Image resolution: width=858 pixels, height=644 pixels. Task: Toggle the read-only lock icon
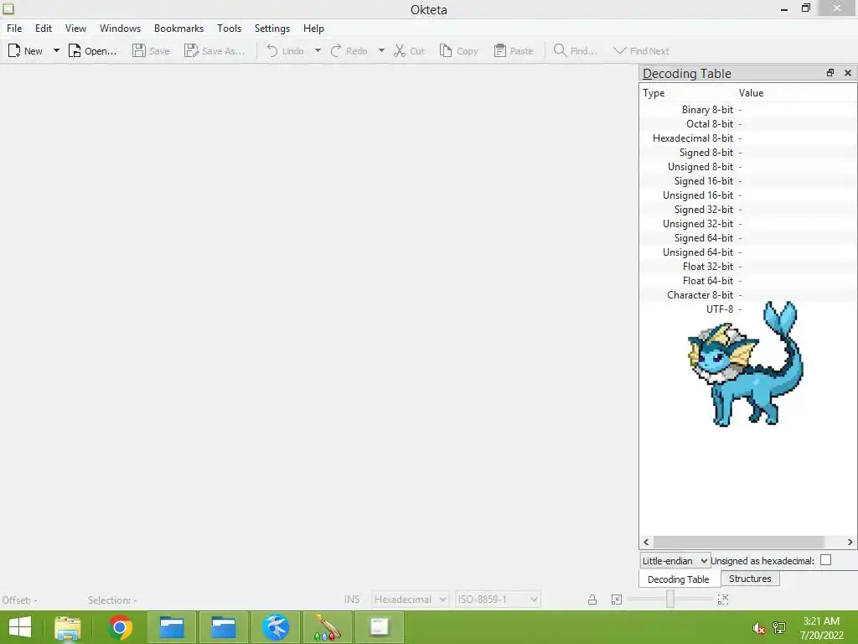pyautogui.click(x=592, y=600)
